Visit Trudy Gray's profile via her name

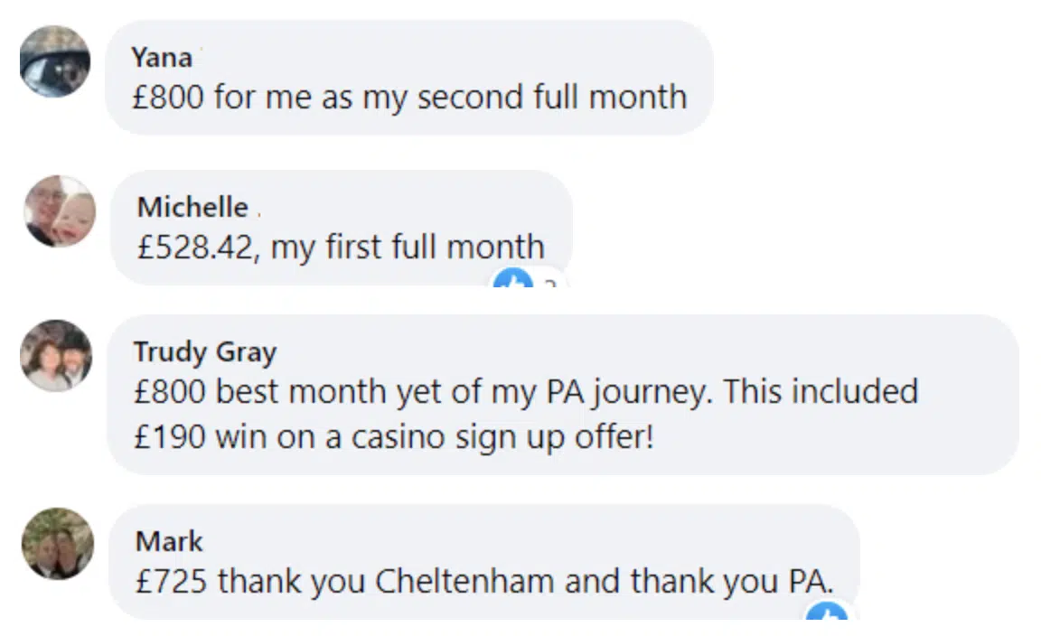pos(205,351)
